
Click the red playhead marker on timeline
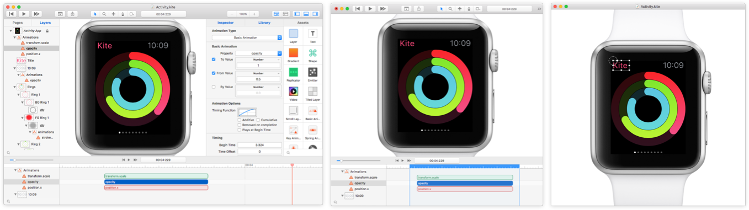[292, 165]
